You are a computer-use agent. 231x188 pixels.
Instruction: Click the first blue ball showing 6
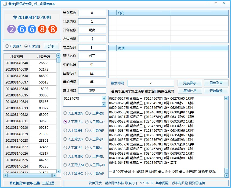coord(22,29)
